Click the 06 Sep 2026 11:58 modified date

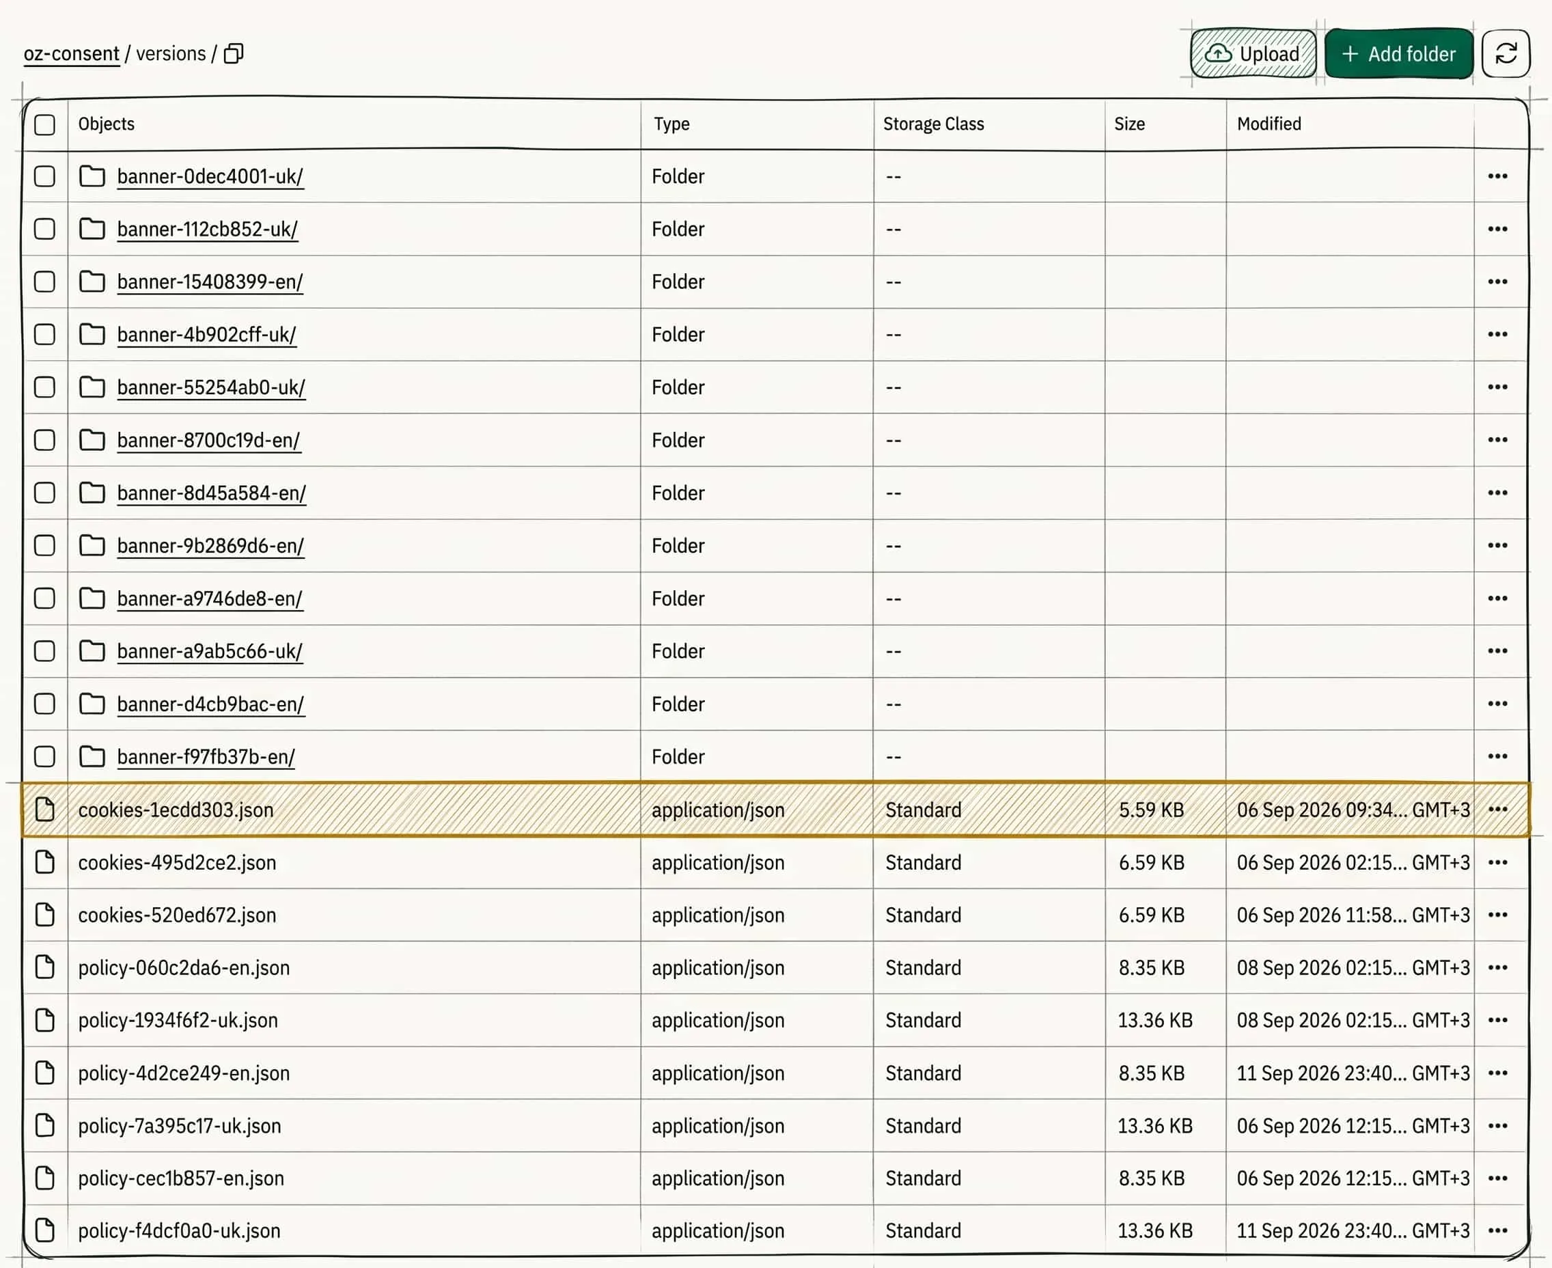(x=1353, y=915)
